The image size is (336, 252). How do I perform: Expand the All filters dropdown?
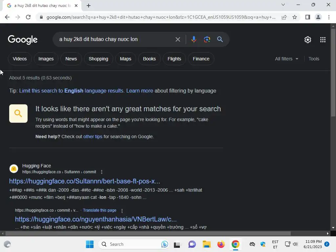(286, 59)
